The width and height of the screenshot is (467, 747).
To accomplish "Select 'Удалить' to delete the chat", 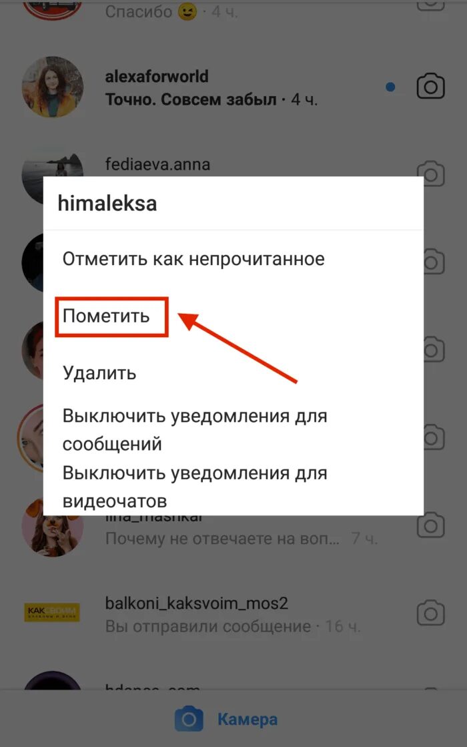I will pos(99,373).
